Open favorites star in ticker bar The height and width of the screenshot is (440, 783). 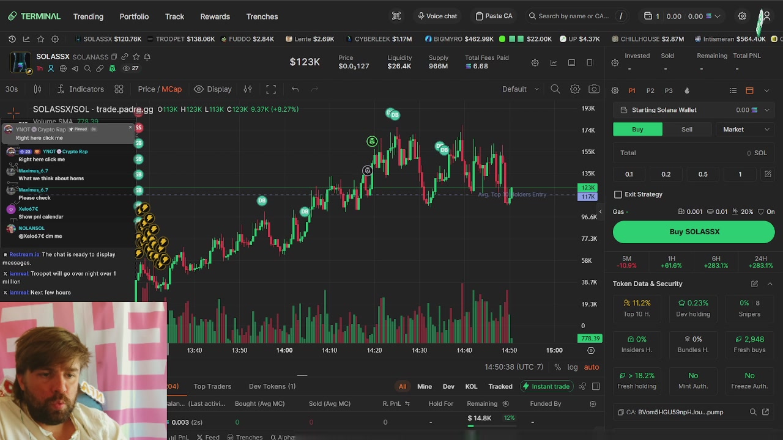[x=40, y=39]
